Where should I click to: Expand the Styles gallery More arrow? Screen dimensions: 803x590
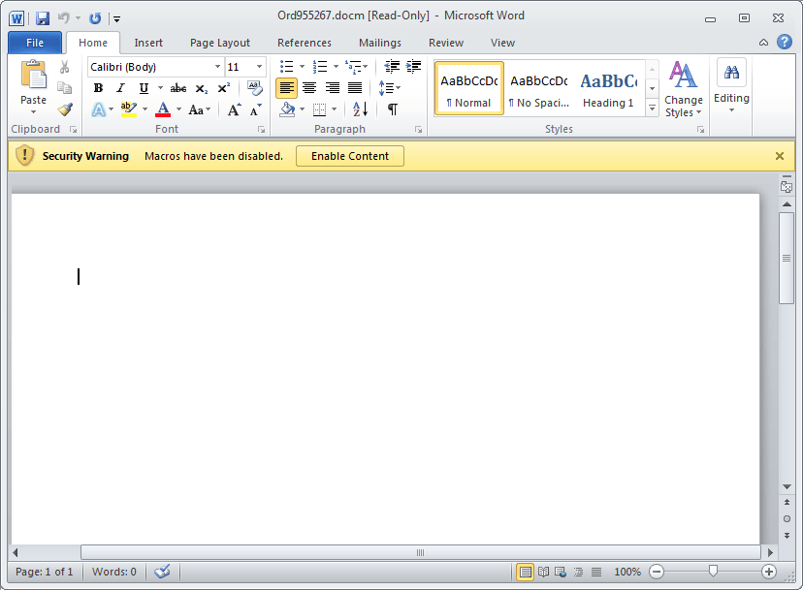(652, 108)
